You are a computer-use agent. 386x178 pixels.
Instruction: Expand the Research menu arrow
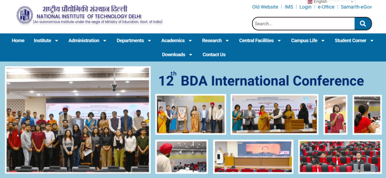click(227, 41)
